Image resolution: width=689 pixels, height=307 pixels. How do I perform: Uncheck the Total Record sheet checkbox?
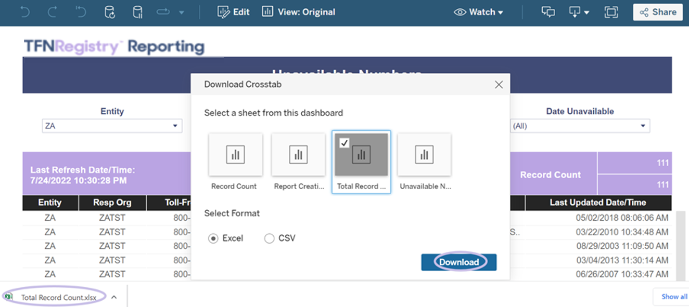pos(344,143)
